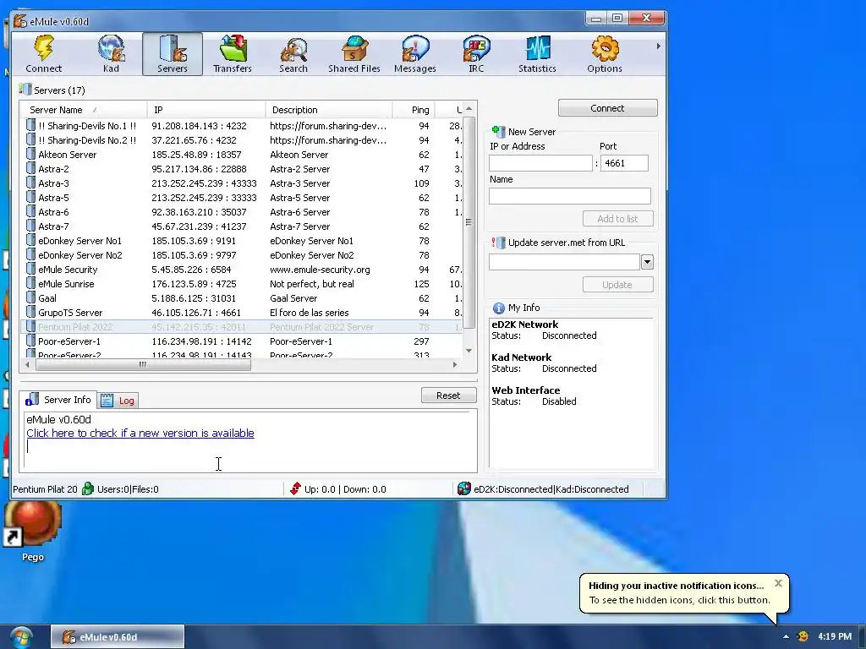The image size is (866, 649).
Task: Select the Astra-3 server row
Action: [x=242, y=183]
